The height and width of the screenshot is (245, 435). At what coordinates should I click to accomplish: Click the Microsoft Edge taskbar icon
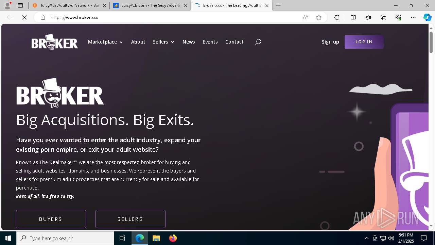140,238
